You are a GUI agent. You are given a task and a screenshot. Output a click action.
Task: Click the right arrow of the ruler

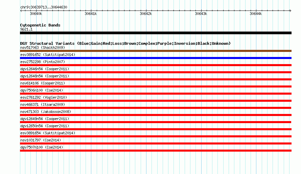[290, 11]
